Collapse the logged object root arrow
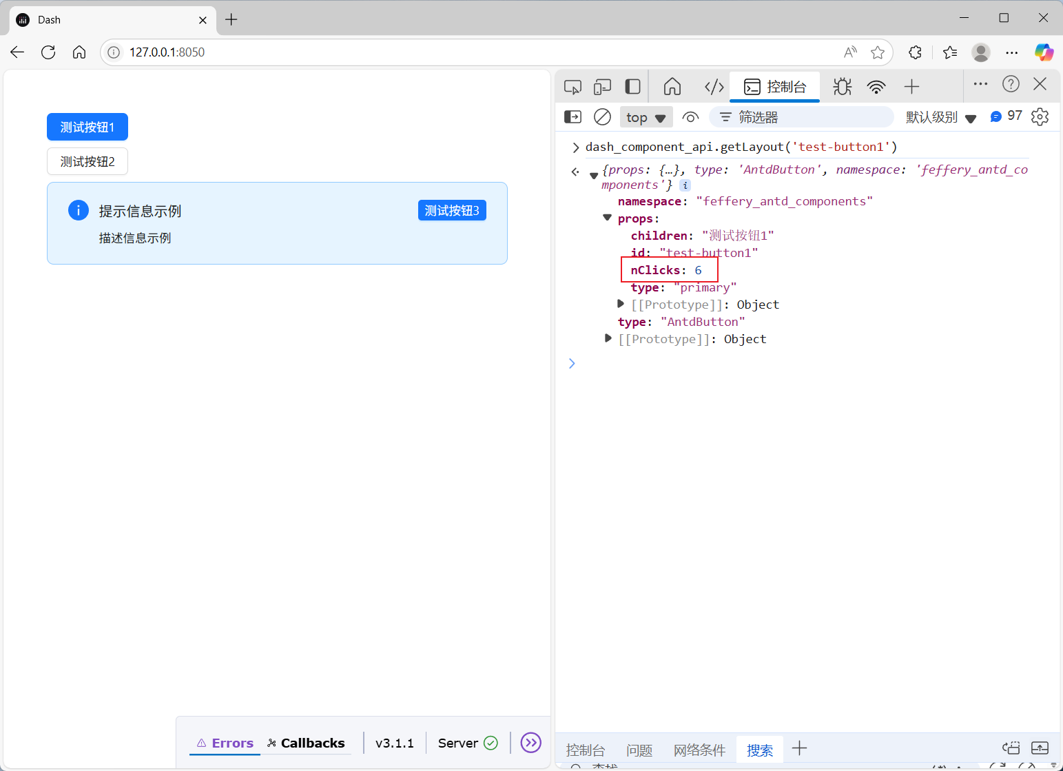This screenshot has height=771, width=1063. pyautogui.click(x=594, y=176)
